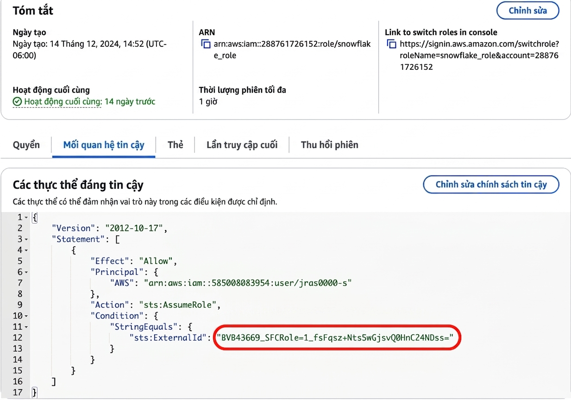The height and width of the screenshot is (400, 571).
Task: Switch to the Thẻ tab
Action: [176, 145]
